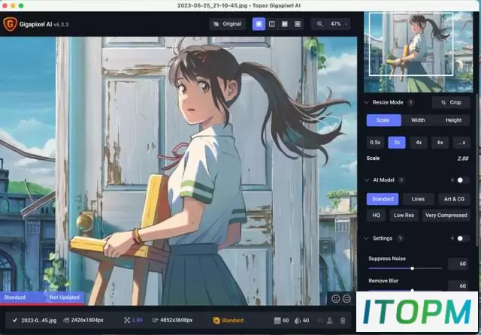Viewport: 481px width, 335px height.
Task: Toggle the Settings auto switch
Action: (x=462, y=238)
